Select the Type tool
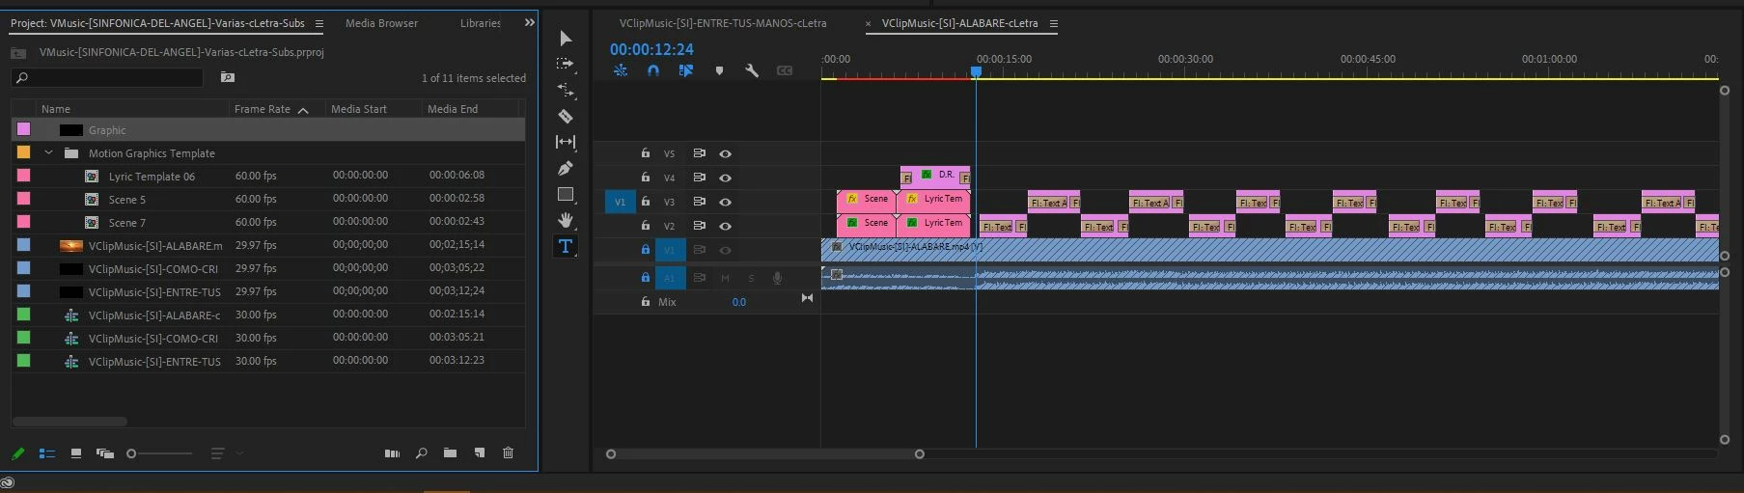Screen dimensions: 1744x493 (566, 246)
